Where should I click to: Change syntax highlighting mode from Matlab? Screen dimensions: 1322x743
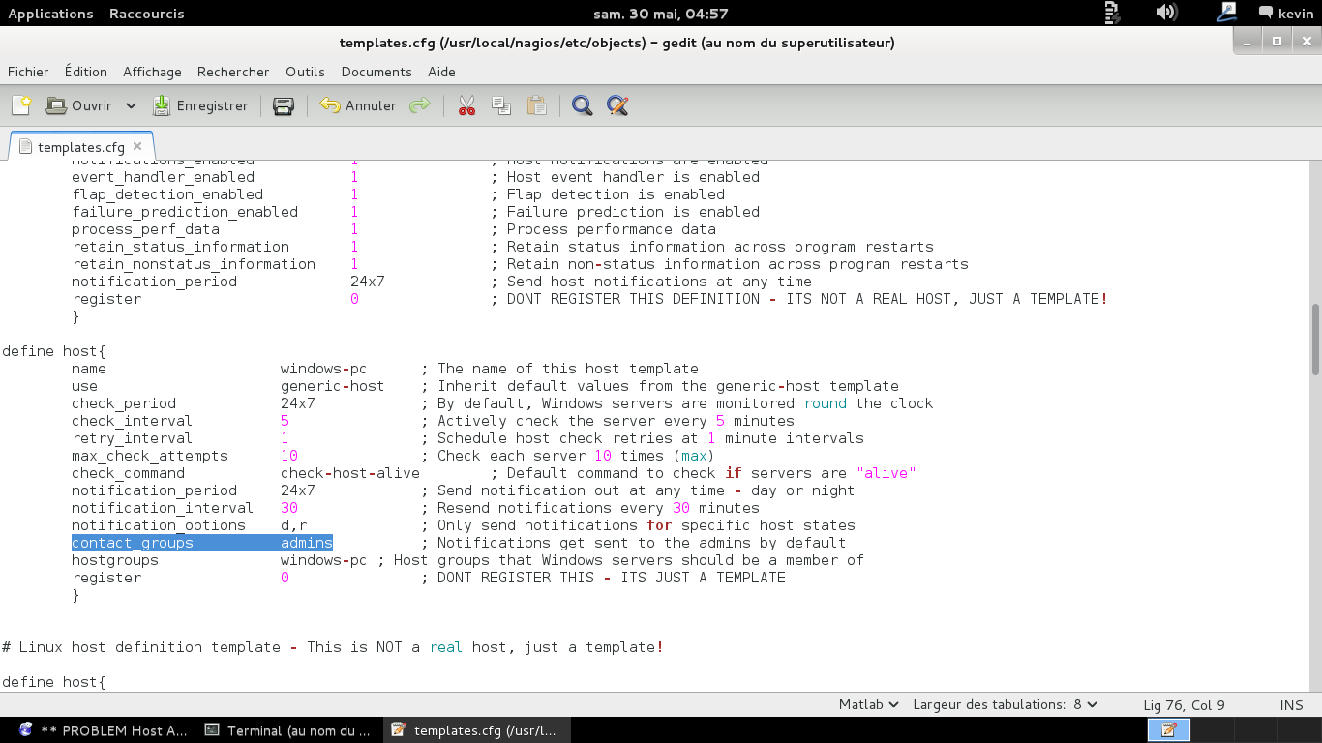(868, 705)
